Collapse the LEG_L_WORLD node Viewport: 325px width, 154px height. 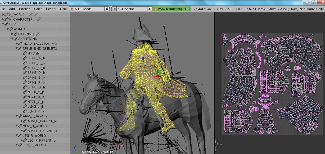click(x=17, y=145)
